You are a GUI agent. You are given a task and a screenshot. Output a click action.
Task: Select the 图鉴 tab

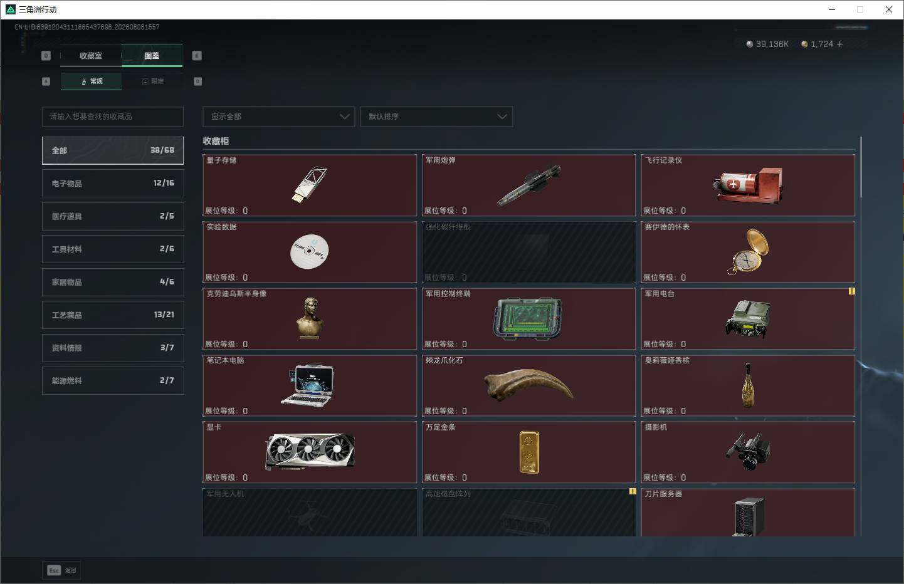152,56
